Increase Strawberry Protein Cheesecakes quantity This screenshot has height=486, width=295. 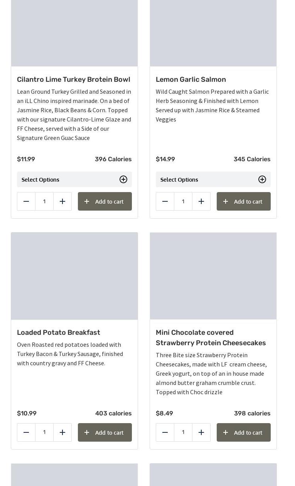201,432
